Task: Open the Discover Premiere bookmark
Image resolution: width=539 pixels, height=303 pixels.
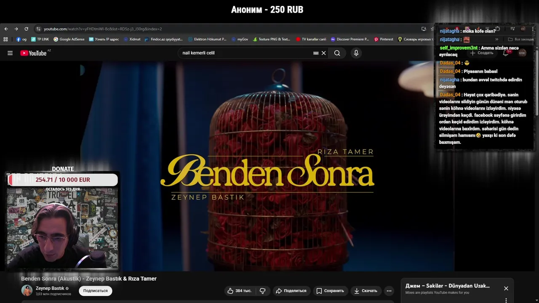Action: pyautogui.click(x=350, y=39)
